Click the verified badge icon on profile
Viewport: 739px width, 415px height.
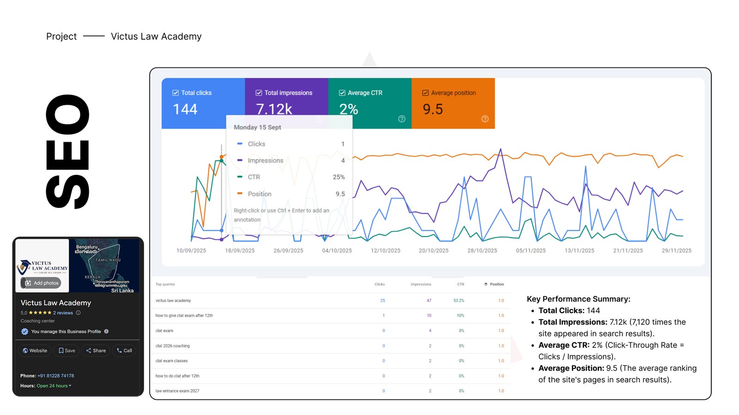coord(25,332)
